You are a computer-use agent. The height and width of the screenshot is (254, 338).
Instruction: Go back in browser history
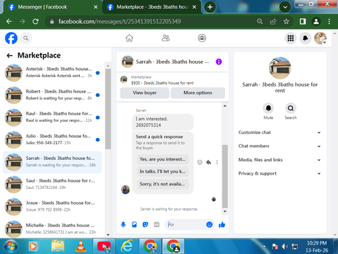point(9,22)
